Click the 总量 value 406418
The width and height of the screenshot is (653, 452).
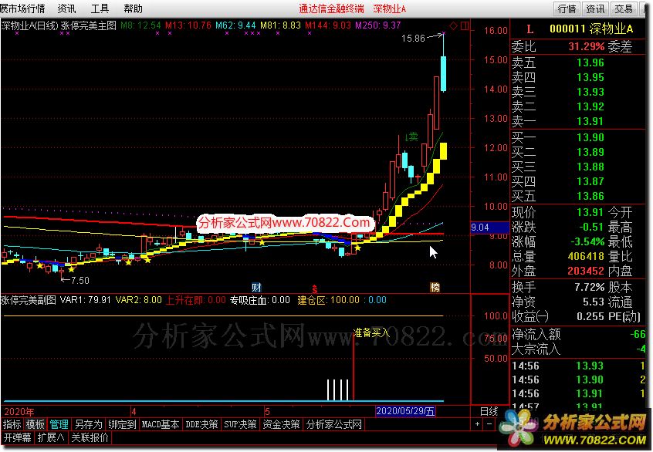(586, 256)
